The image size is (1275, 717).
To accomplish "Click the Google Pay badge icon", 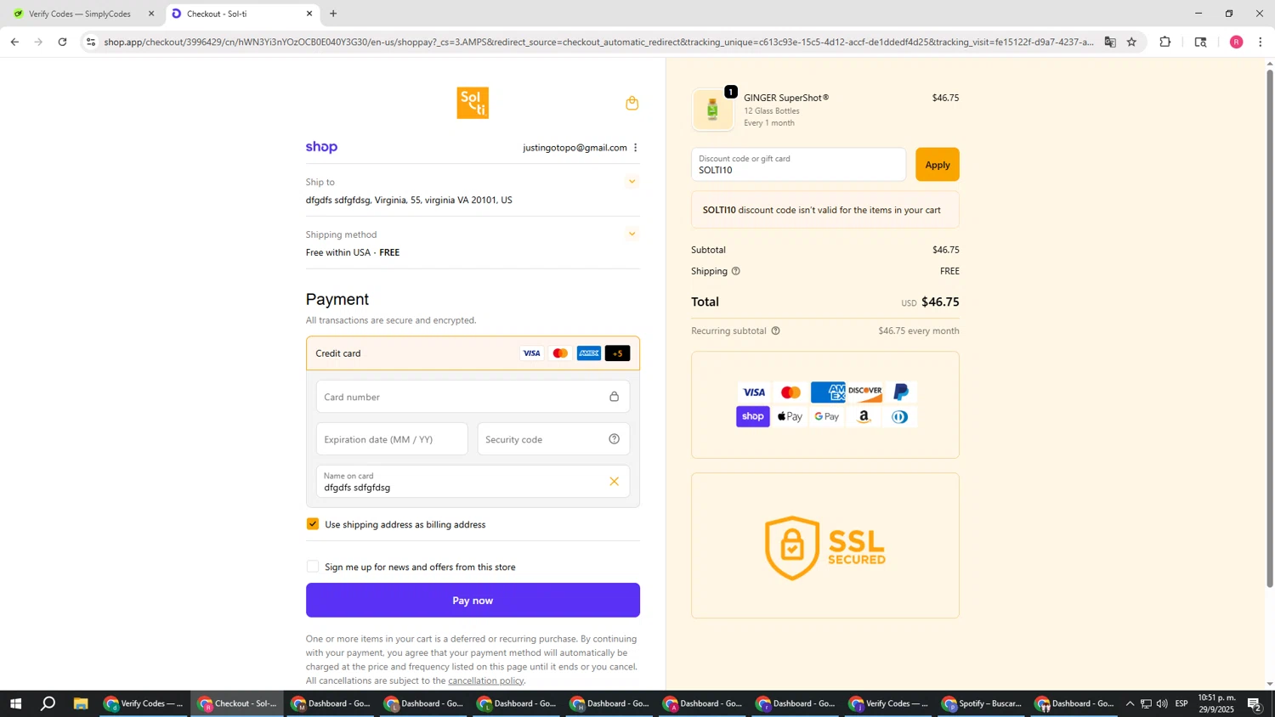I will pyautogui.click(x=827, y=416).
